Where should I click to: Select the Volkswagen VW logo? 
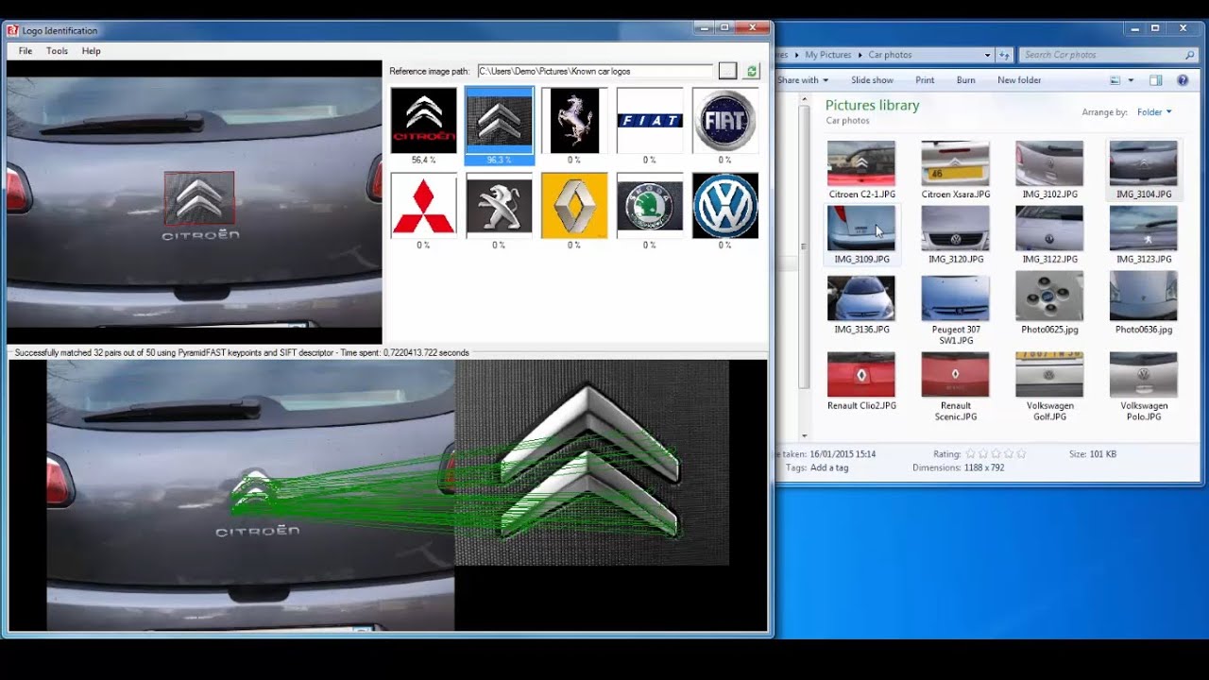[x=725, y=206]
